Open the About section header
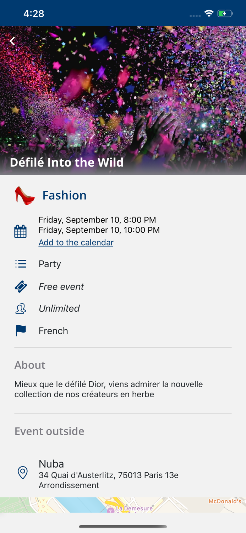Screen dimensions: 246x533 [30, 365]
